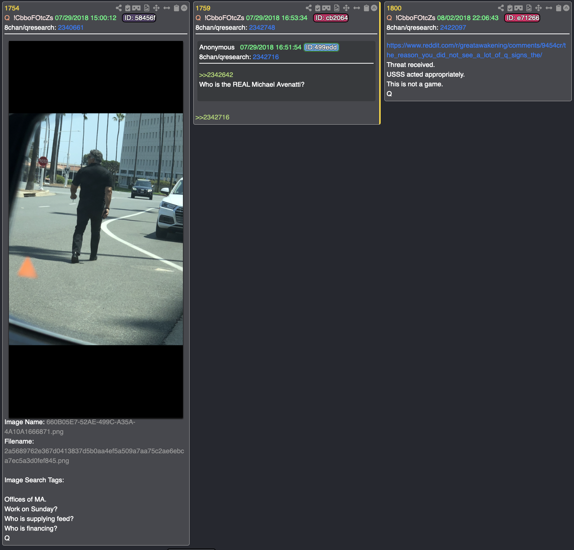The height and width of the screenshot is (550, 574).
Task: Click 'This is not a game.' line
Action: tap(415, 84)
